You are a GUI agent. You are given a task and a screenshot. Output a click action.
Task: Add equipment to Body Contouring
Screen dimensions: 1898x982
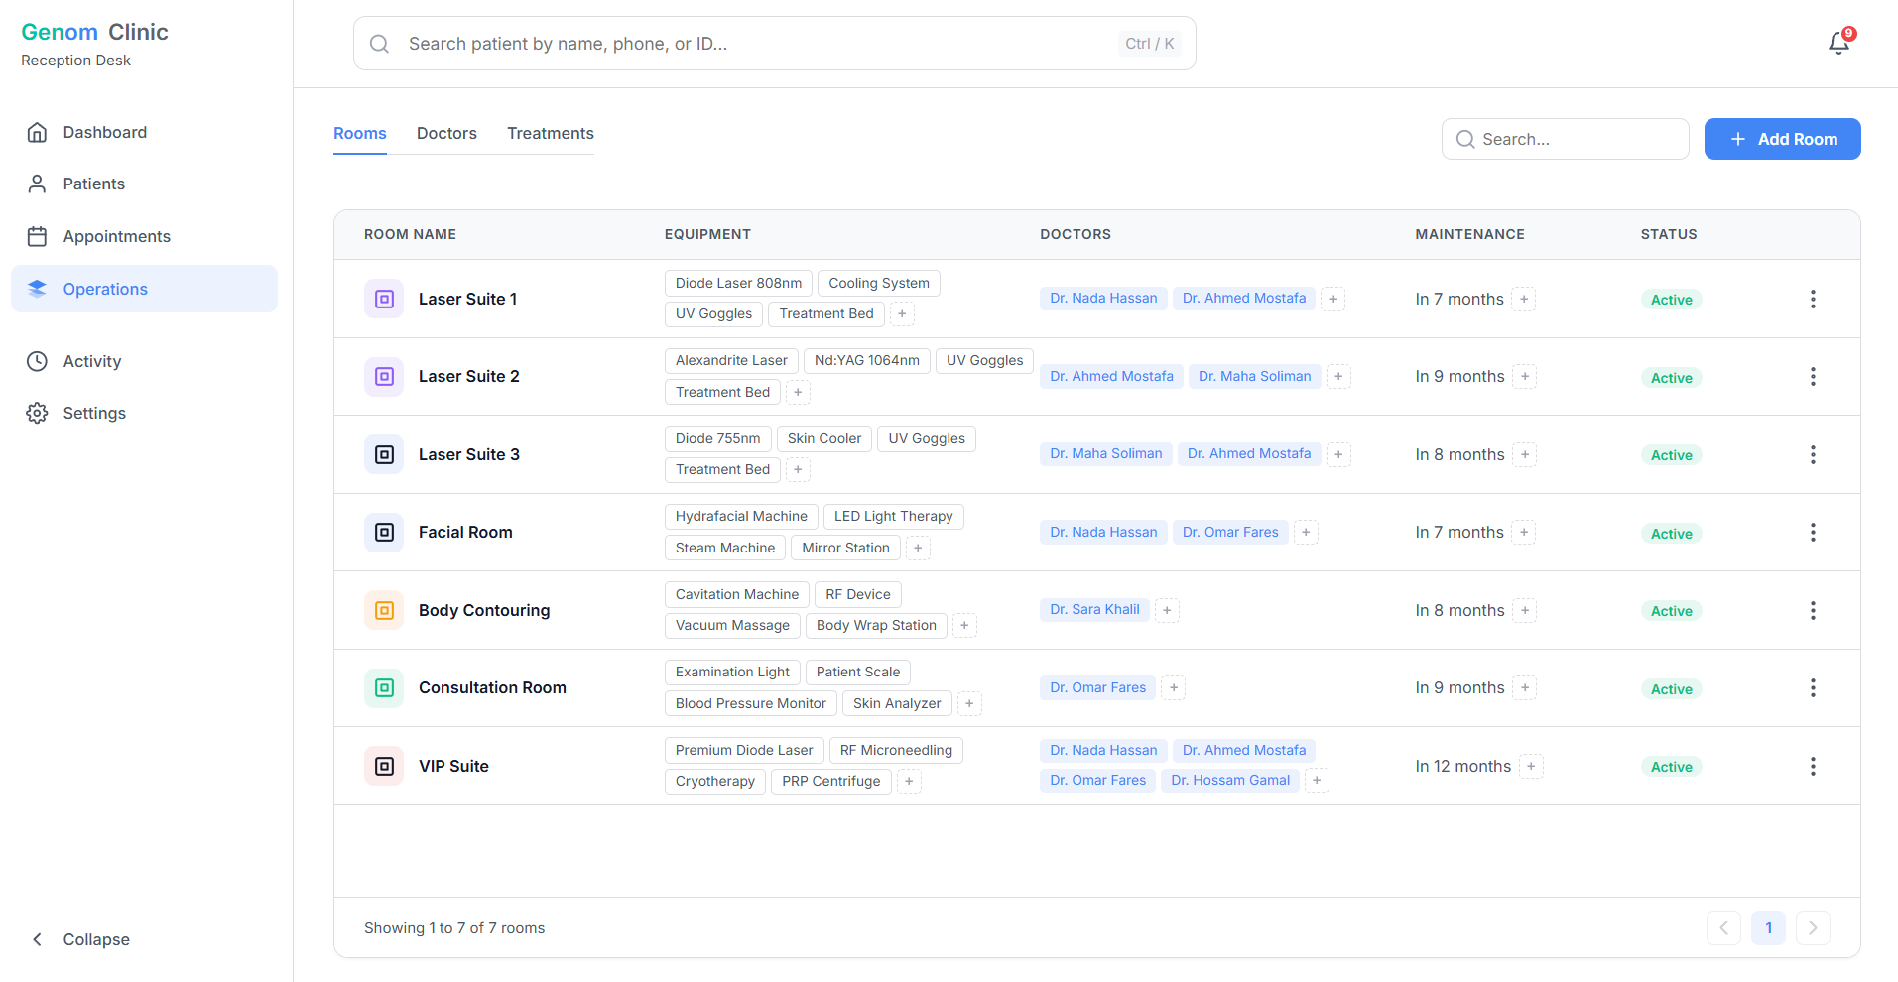tap(964, 625)
